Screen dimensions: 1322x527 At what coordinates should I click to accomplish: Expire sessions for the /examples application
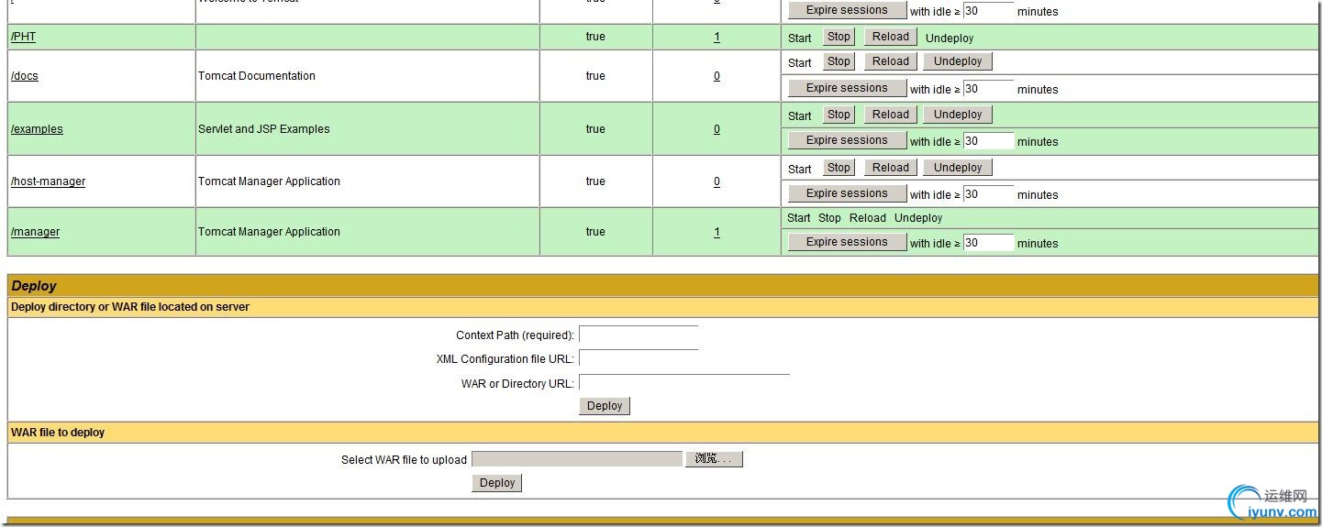[847, 140]
